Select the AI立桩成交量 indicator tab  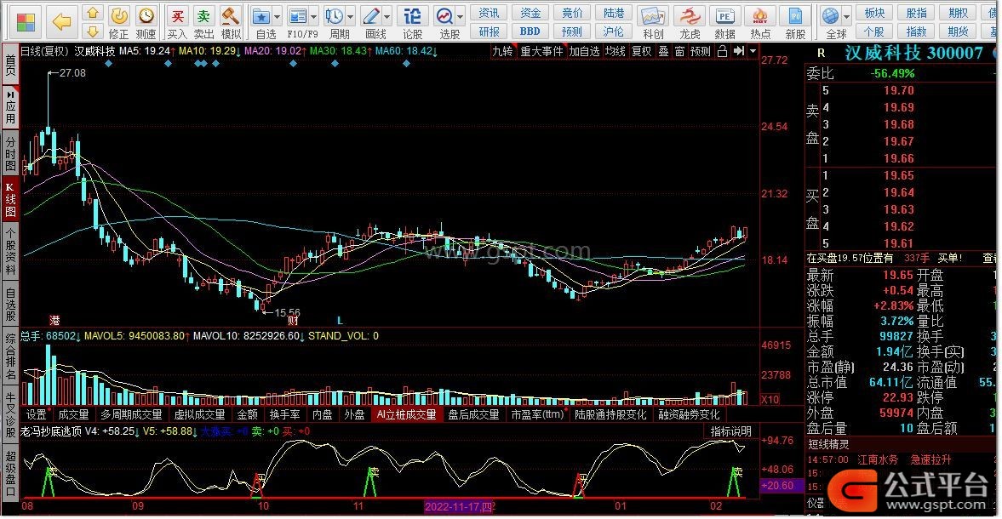click(406, 415)
